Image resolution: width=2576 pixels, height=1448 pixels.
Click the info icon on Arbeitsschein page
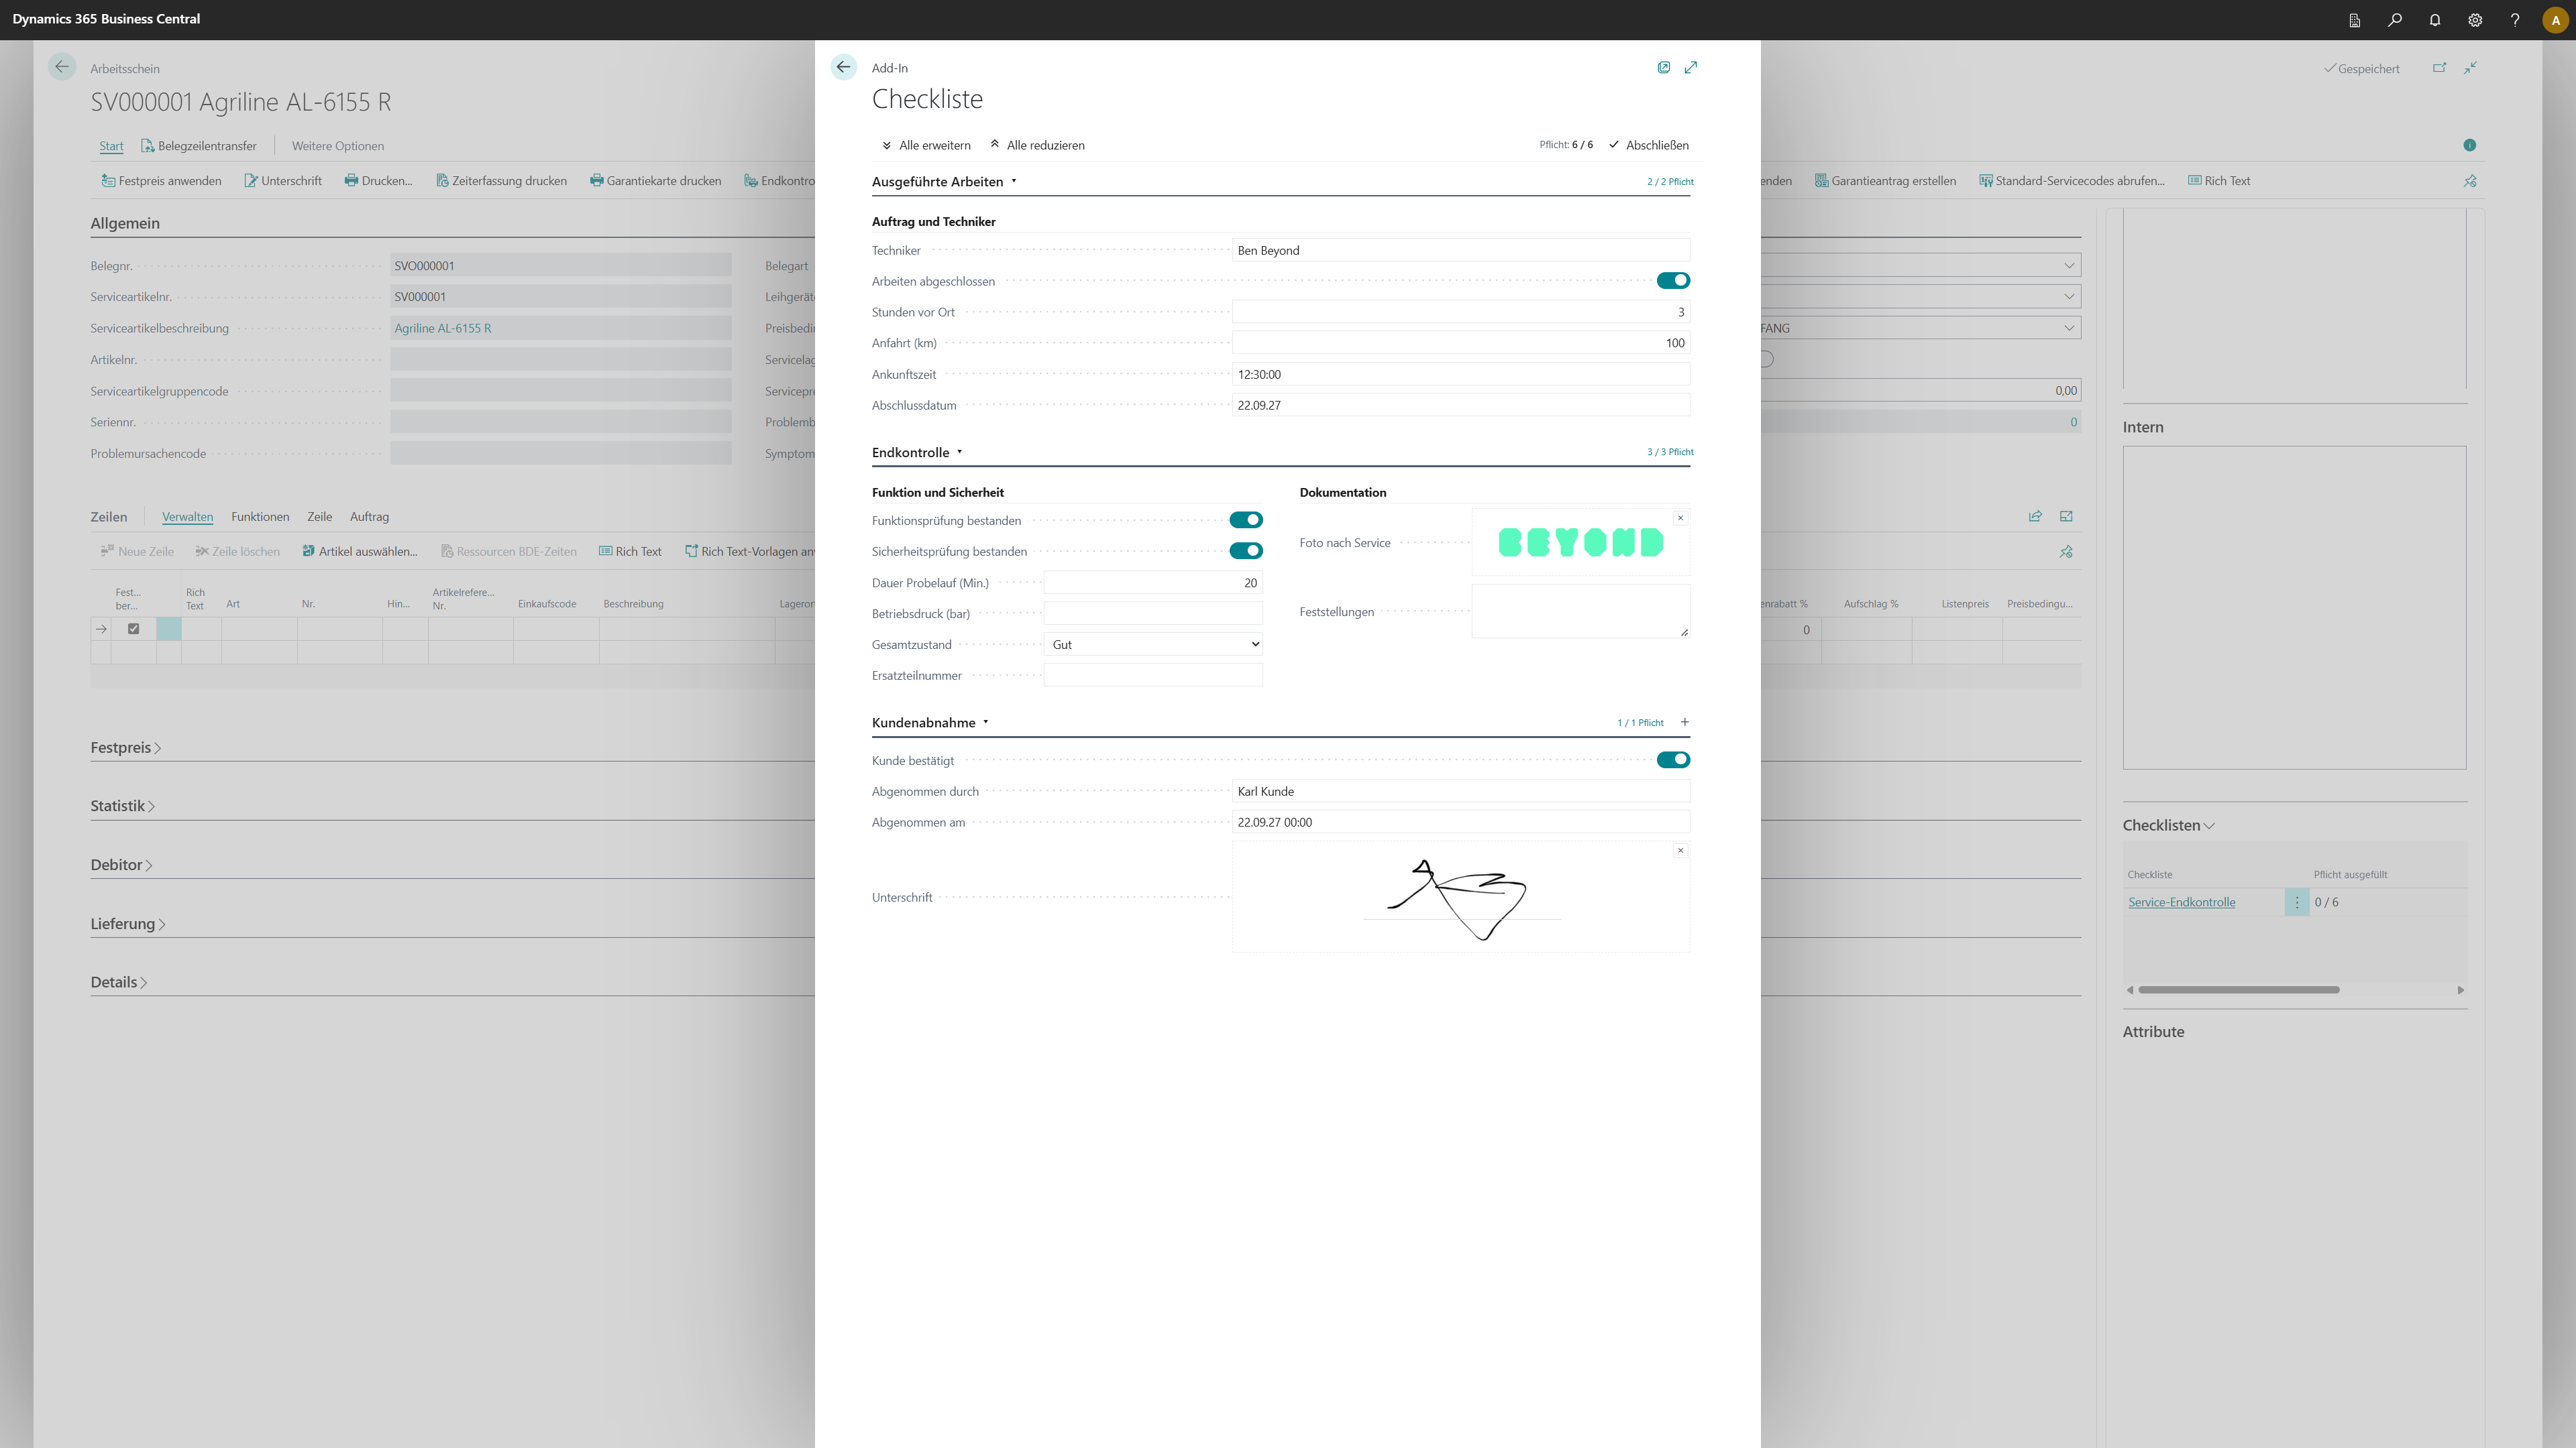pyautogui.click(x=2469, y=145)
